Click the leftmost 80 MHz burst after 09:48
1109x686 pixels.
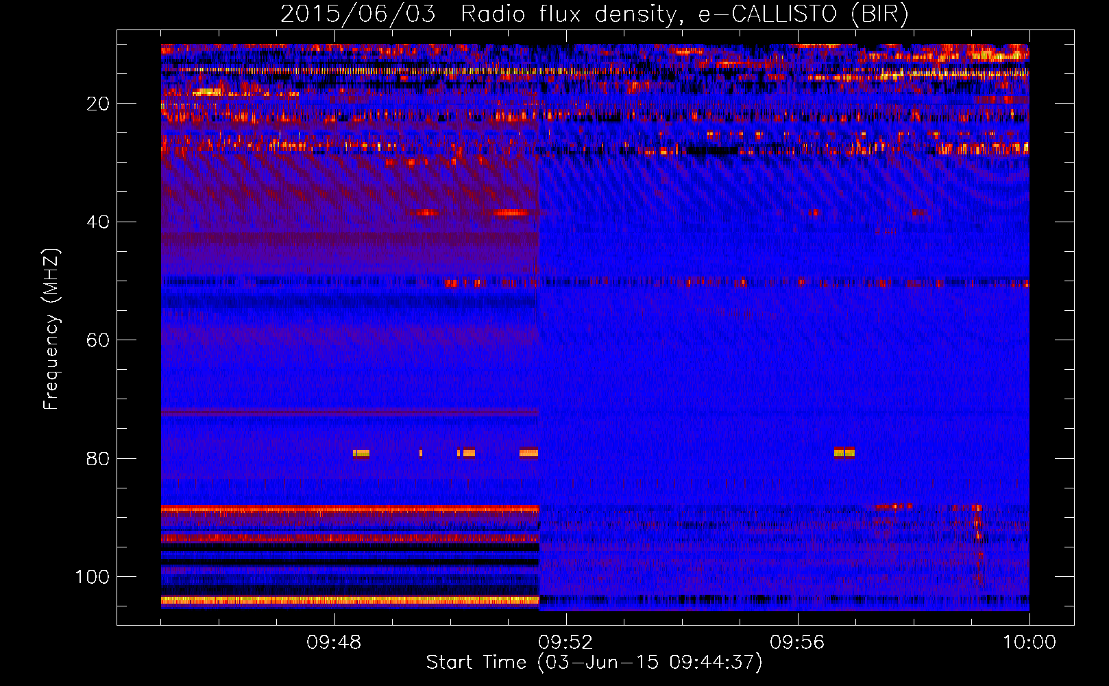[x=361, y=453]
